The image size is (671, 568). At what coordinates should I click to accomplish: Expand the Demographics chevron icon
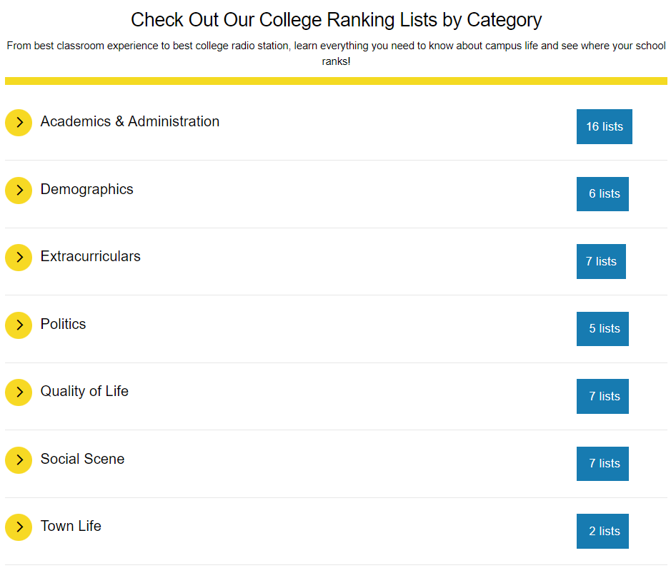point(19,191)
